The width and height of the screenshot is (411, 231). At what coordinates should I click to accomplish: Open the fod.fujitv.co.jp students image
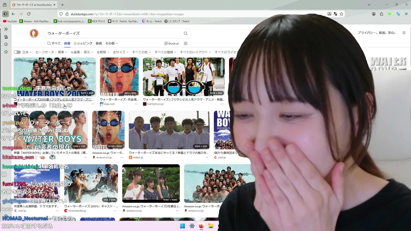coord(184,77)
